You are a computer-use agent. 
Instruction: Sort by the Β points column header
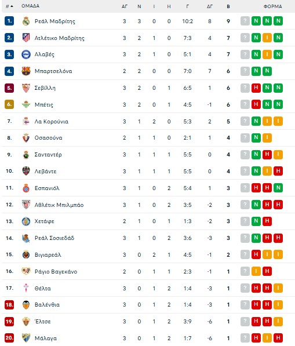[228, 6]
